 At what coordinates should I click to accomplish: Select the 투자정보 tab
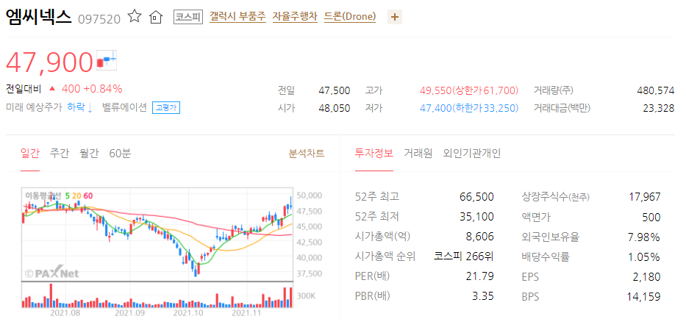[x=374, y=154]
